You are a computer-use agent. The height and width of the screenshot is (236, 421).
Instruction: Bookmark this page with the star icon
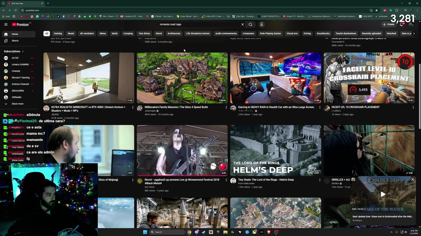click(x=377, y=10)
